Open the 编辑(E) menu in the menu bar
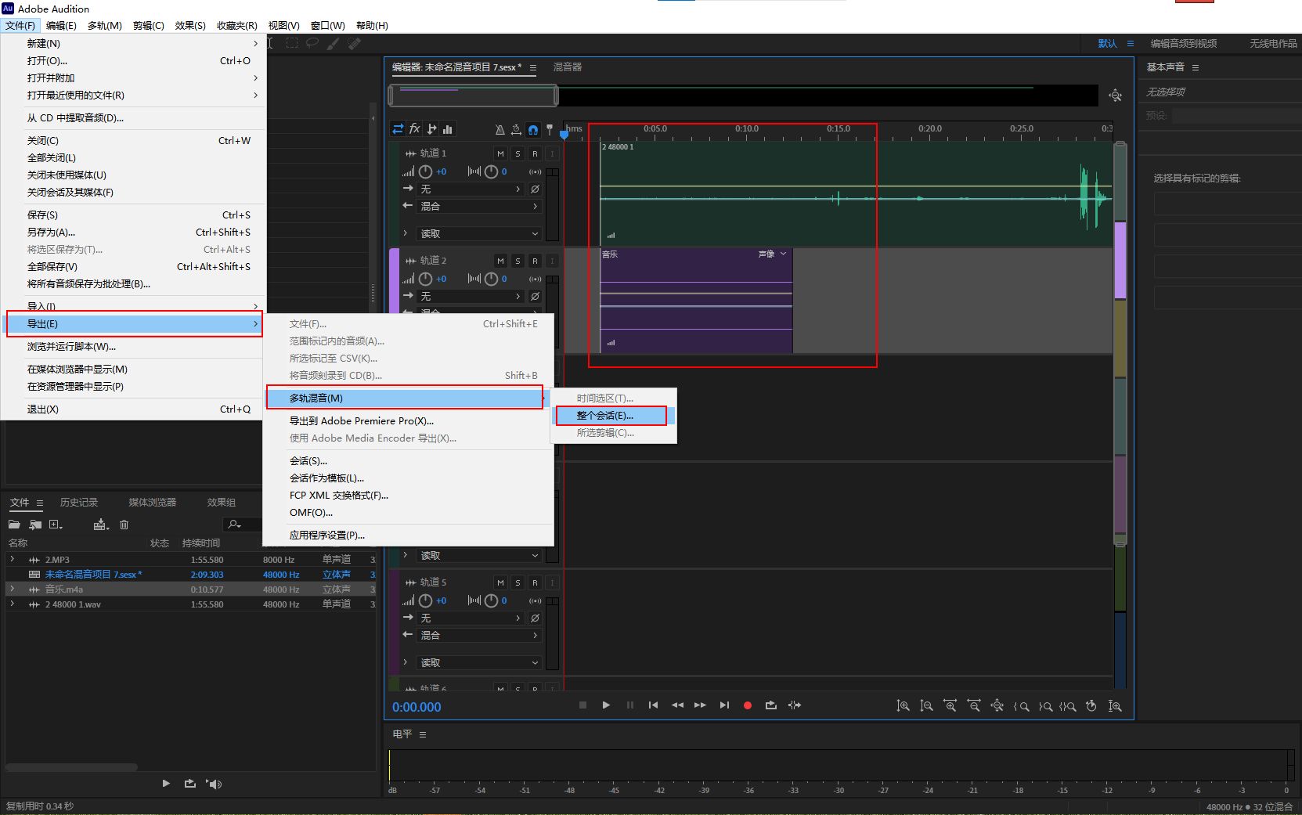Screen dimensions: 1302x815 tap(61, 25)
